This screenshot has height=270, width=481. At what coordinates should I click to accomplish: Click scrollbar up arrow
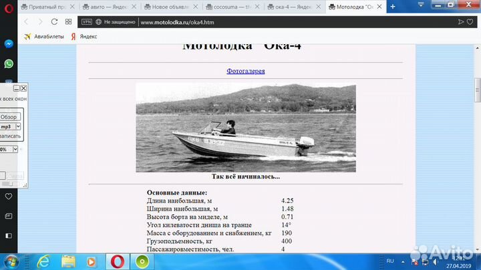(477, 48)
